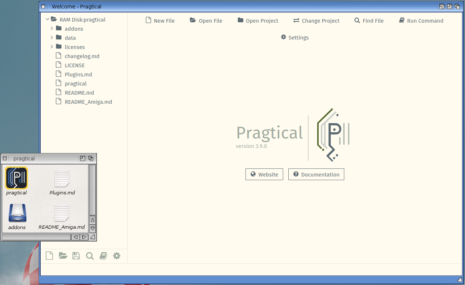This screenshot has height=285, width=465.
Task: Click the right arrow in pragtical window scrollbar
Action: tap(84, 237)
